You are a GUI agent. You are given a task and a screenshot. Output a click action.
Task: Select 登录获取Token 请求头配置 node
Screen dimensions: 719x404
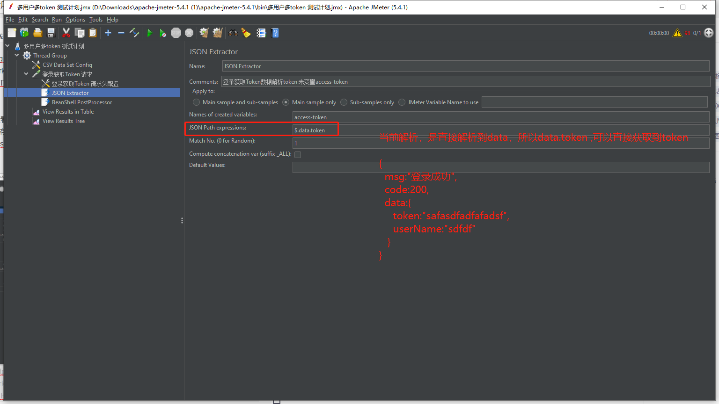coord(85,84)
